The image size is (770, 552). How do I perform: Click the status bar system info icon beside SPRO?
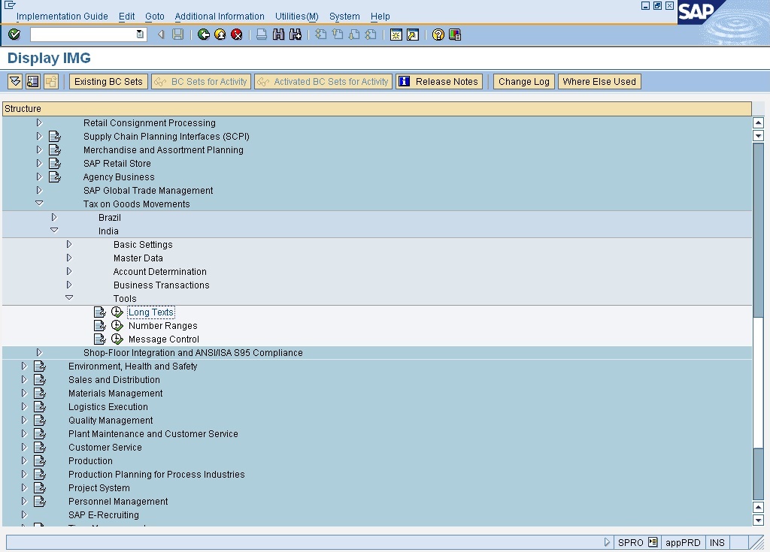(x=653, y=542)
